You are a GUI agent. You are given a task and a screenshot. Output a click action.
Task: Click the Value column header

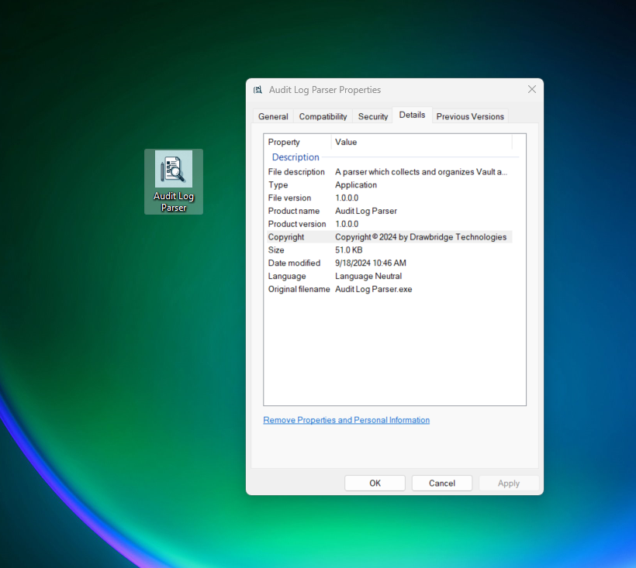[x=422, y=143]
